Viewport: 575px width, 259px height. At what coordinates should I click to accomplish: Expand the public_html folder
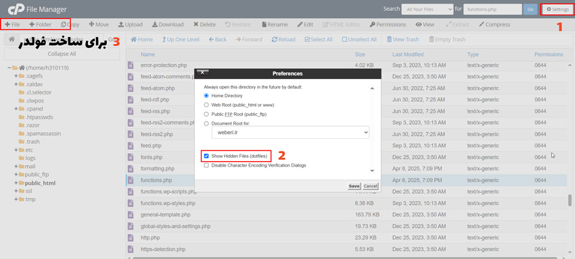(x=16, y=183)
